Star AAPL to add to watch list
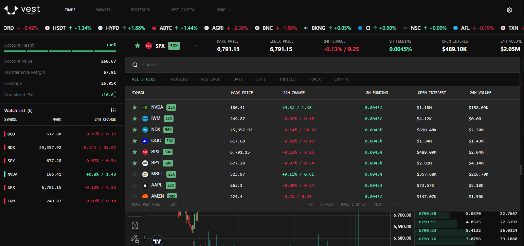 (x=135, y=185)
